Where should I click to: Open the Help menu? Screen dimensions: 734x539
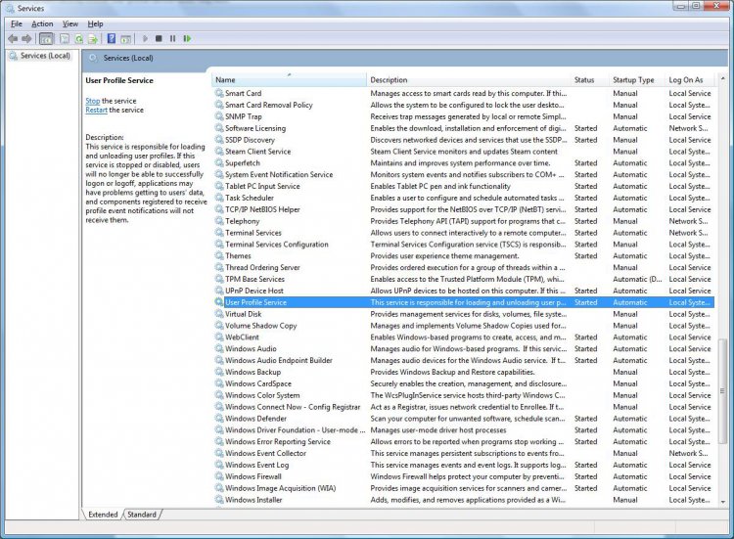[95, 23]
